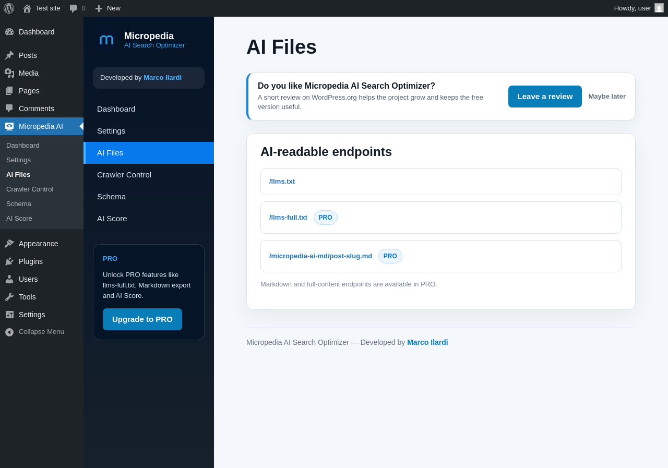This screenshot has height=468, width=668.
Task: Open the Test site home icon
Action: [x=27, y=8]
